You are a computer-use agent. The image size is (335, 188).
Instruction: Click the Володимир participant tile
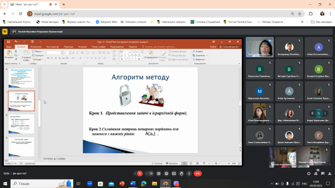point(289,47)
